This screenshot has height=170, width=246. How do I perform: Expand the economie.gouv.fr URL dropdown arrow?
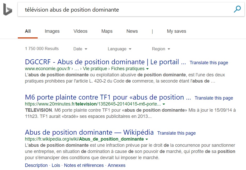click(x=147, y=69)
